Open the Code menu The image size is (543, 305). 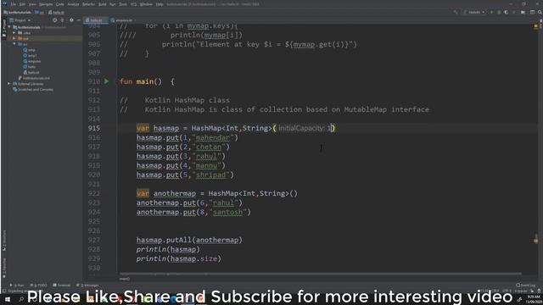(60, 4)
